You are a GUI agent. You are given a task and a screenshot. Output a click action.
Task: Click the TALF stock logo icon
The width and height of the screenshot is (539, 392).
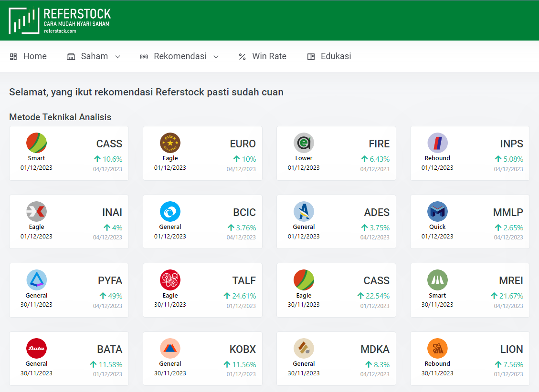[170, 280]
